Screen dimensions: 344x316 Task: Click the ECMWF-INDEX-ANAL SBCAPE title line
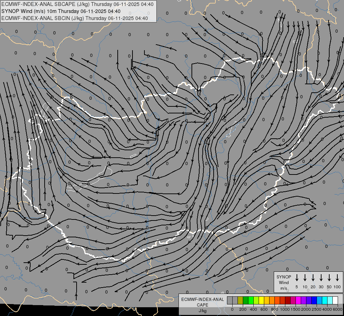(x=77, y=4)
